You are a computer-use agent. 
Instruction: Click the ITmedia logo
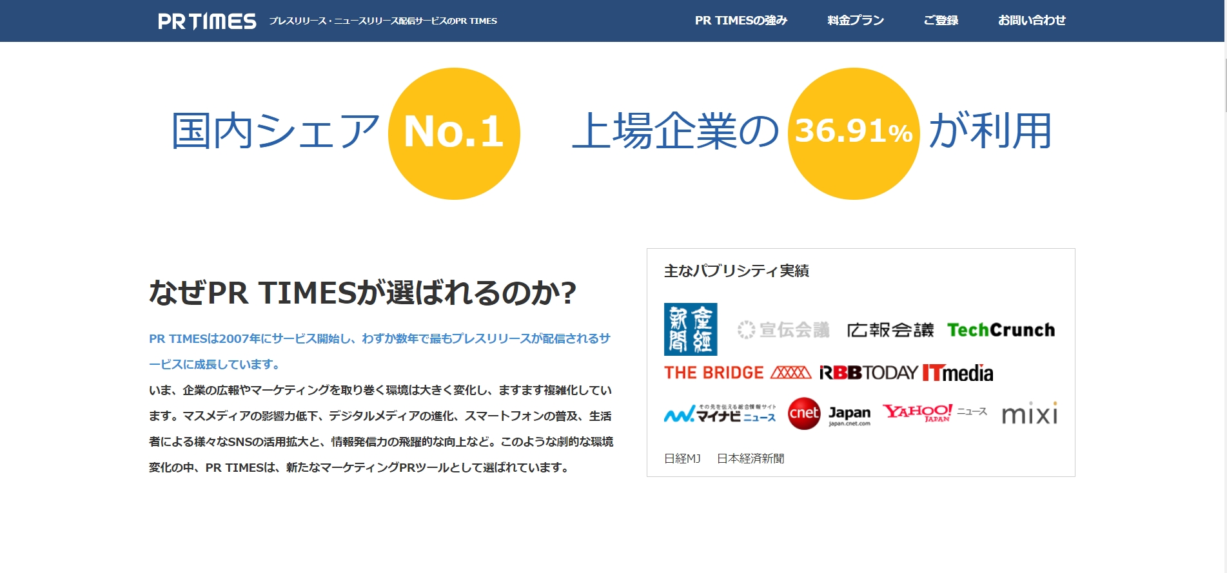point(958,373)
